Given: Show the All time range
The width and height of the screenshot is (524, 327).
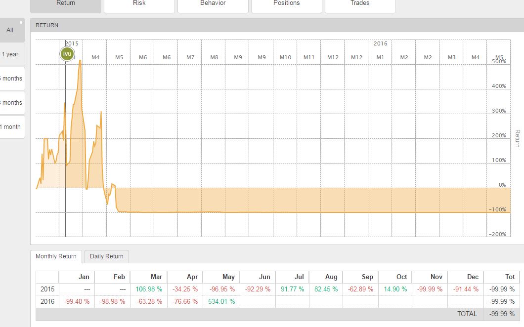Looking at the screenshot, I should pos(10,30).
